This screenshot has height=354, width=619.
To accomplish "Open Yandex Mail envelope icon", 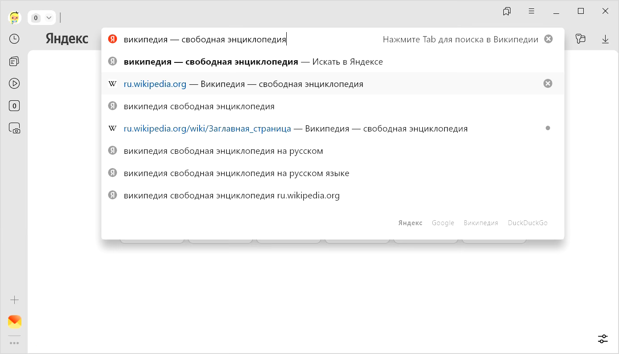I will [14, 321].
